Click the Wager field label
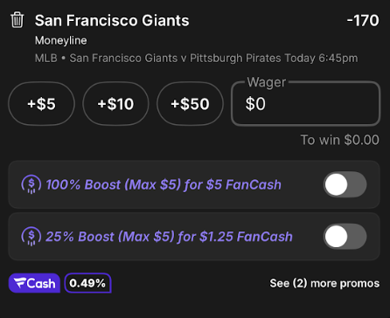Image resolution: width=390 pixels, height=318 pixels. (267, 82)
